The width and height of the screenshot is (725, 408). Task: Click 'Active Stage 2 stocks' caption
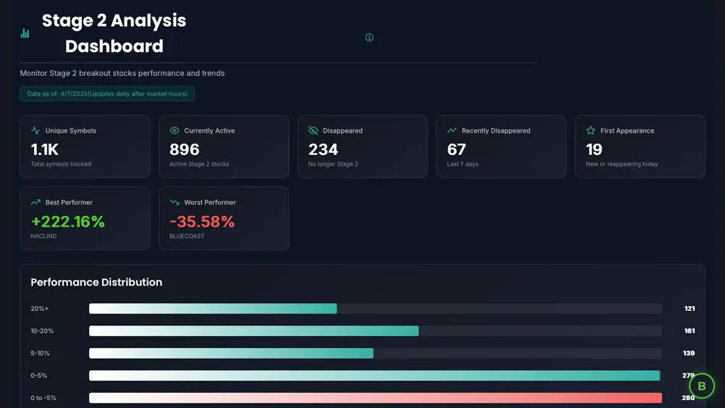tap(199, 164)
